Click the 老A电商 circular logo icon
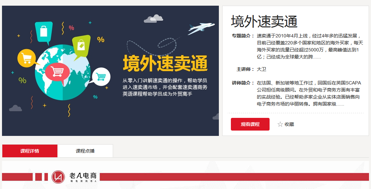Image resolution: width=371 pixels, height=189 pixels. coord(58,177)
